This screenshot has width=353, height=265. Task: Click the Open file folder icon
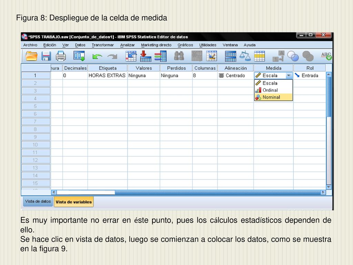[31, 56]
